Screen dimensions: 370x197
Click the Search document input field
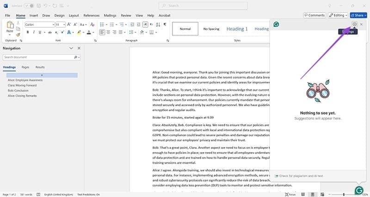click(x=38, y=57)
